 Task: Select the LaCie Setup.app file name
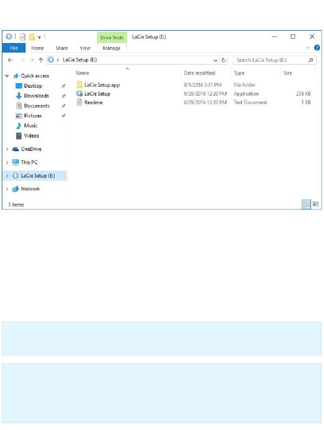click(102, 85)
